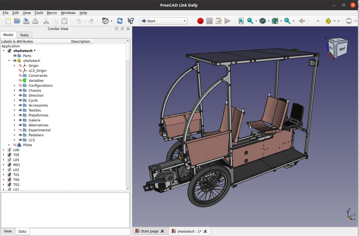This screenshot has height=236, width=359.
Task: Toggle visibility of the Textiles folder
Action: pos(20,110)
